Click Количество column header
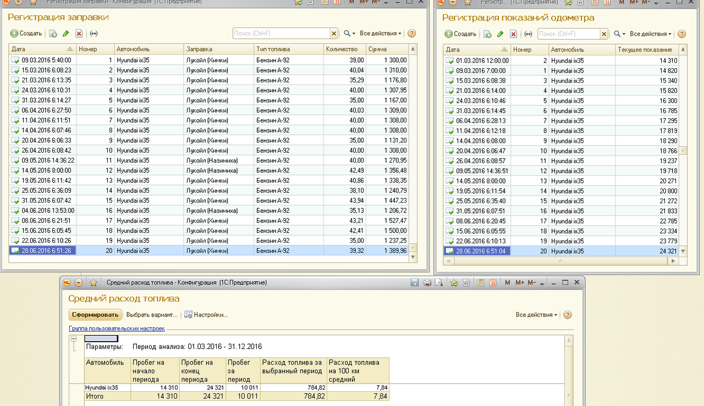The width and height of the screenshot is (704, 406). (x=345, y=49)
